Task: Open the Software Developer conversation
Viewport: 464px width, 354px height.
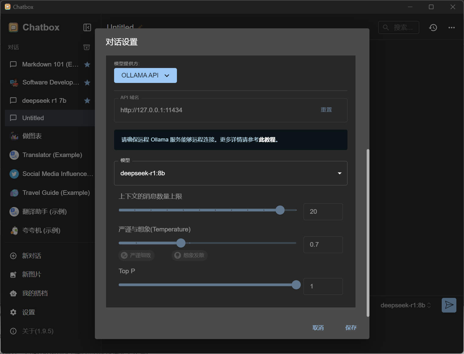Action: [x=50, y=82]
